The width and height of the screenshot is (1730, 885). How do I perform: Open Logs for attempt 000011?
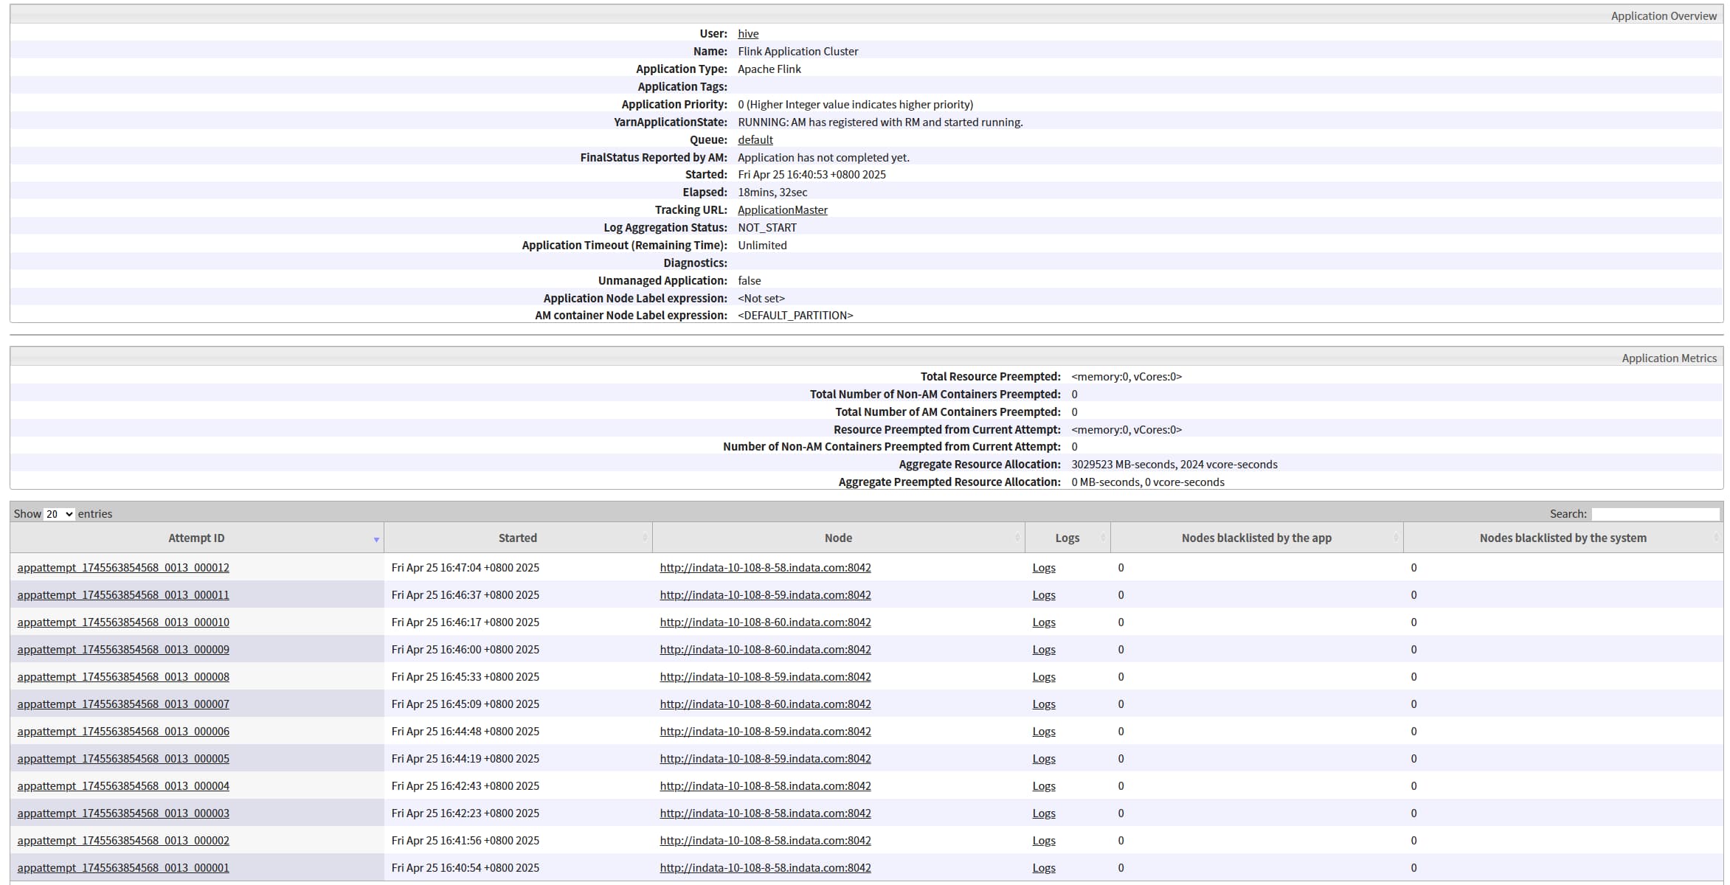tap(1043, 595)
